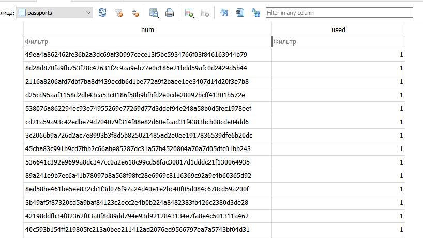Select hash cell starting 2116a8206afd
The width and height of the screenshot is (423, 238).
(147, 82)
